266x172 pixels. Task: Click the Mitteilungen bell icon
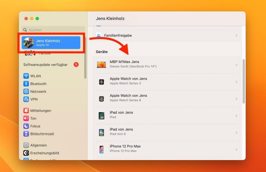coord(26,111)
